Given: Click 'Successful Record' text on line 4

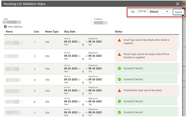Looking at the screenshot, I should pos(133,79).
